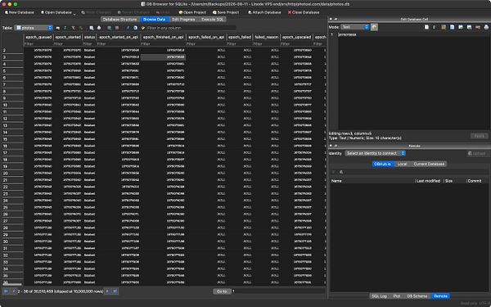This screenshot has height=307, width=491.
Task: Switch to the SQL Log bottom tab
Action: click(x=379, y=296)
